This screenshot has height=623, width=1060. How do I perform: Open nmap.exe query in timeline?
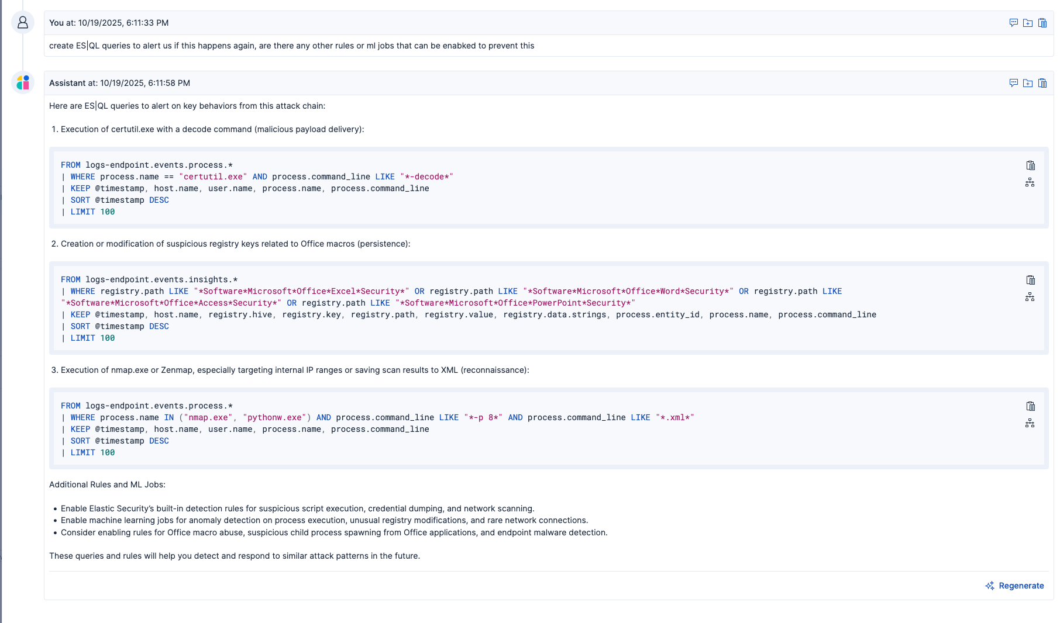point(1030,424)
